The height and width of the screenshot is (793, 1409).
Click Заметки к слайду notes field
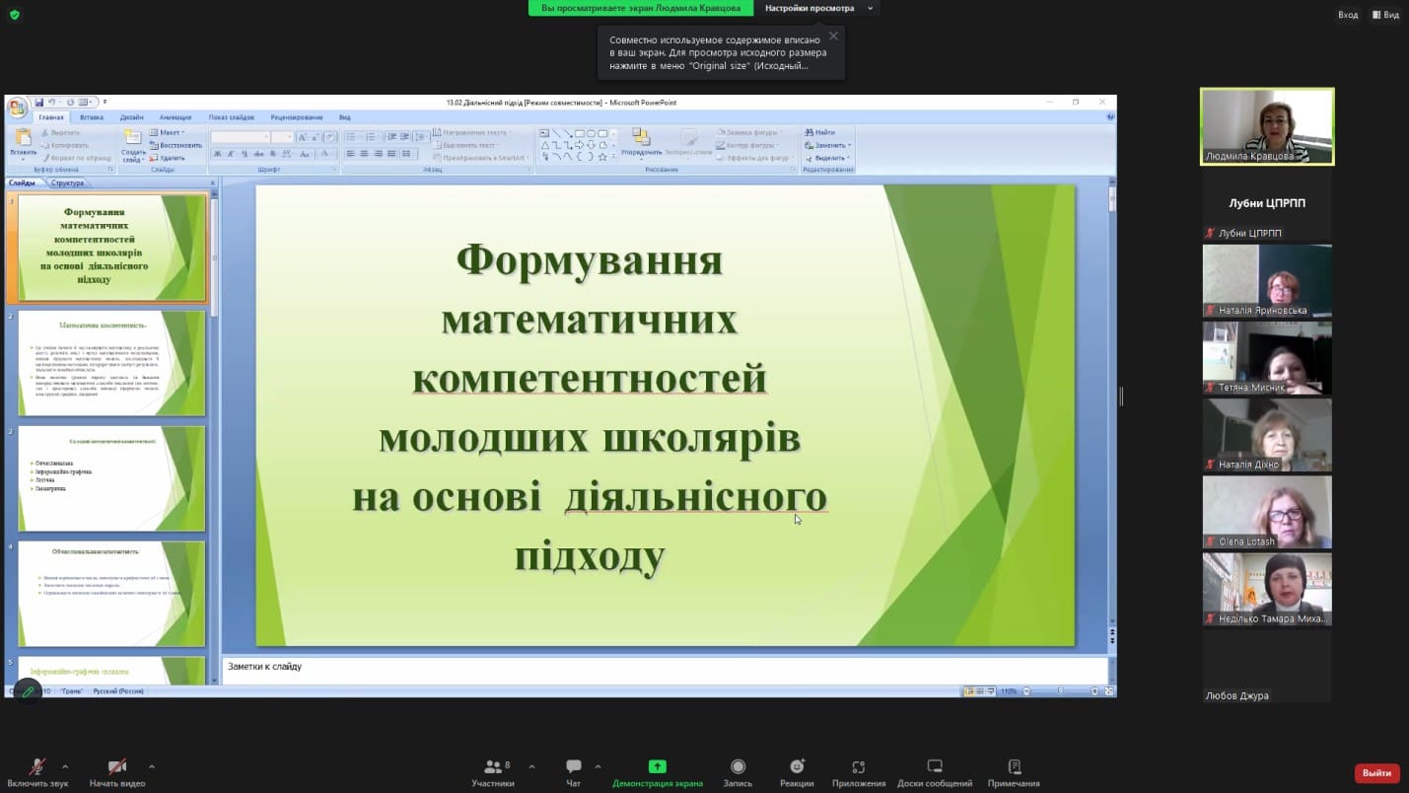click(665, 669)
